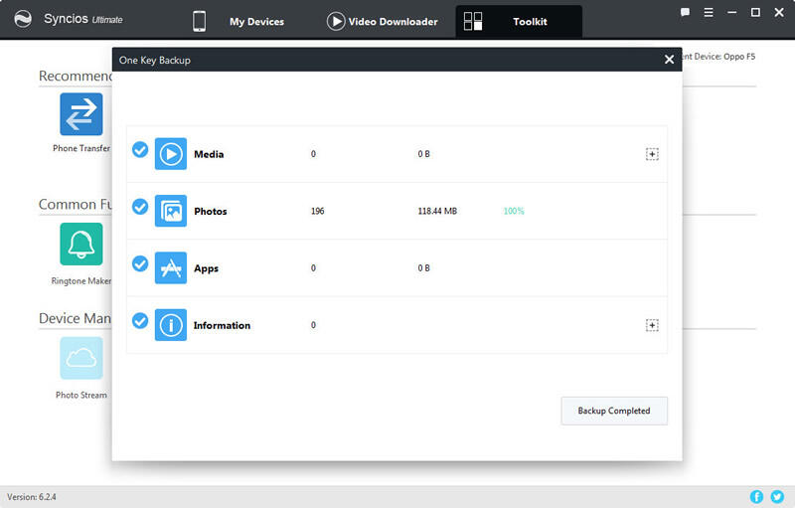Viewport: 795px width, 508px height.
Task: Expand the Media row details
Action: pyautogui.click(x=652, y=154)
